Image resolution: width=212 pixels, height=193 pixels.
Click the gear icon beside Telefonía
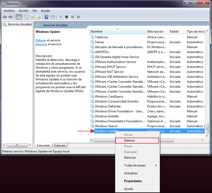(x=92, y=37)
